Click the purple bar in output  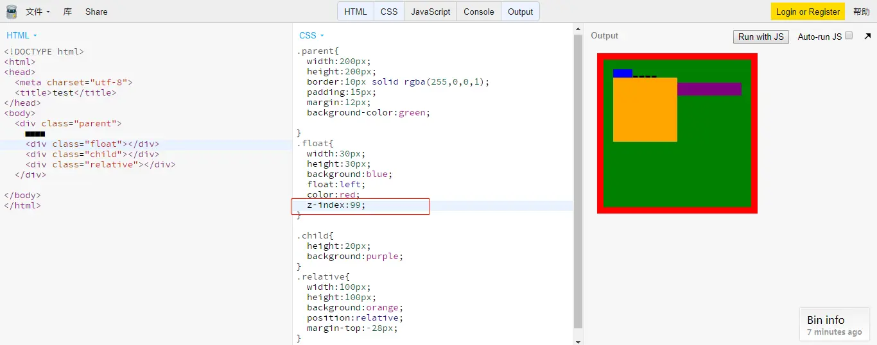[x=709, y=89]
